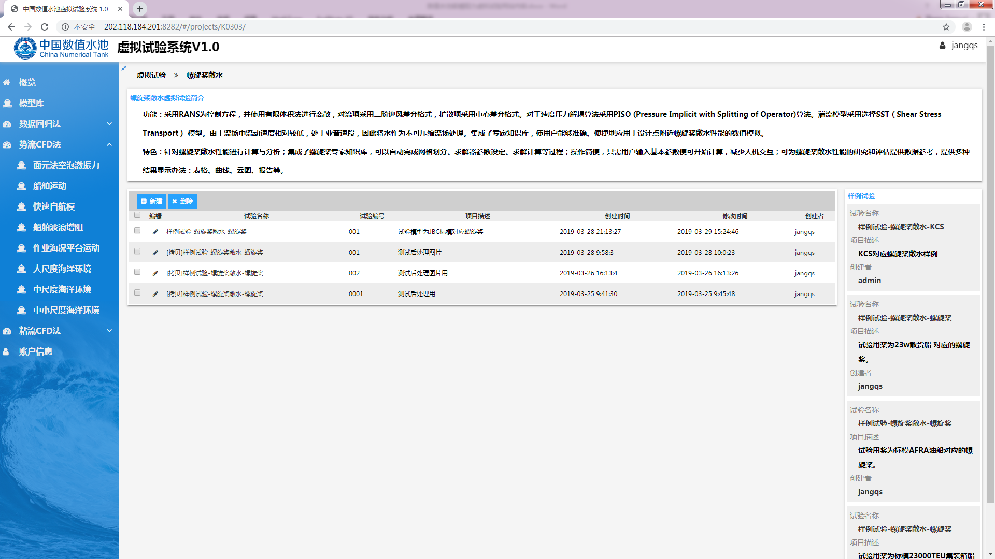Image resolution: width=995 pixels, height=559 pixels.
Task: Open the 船舶运动 menu item
Action: 50,186
